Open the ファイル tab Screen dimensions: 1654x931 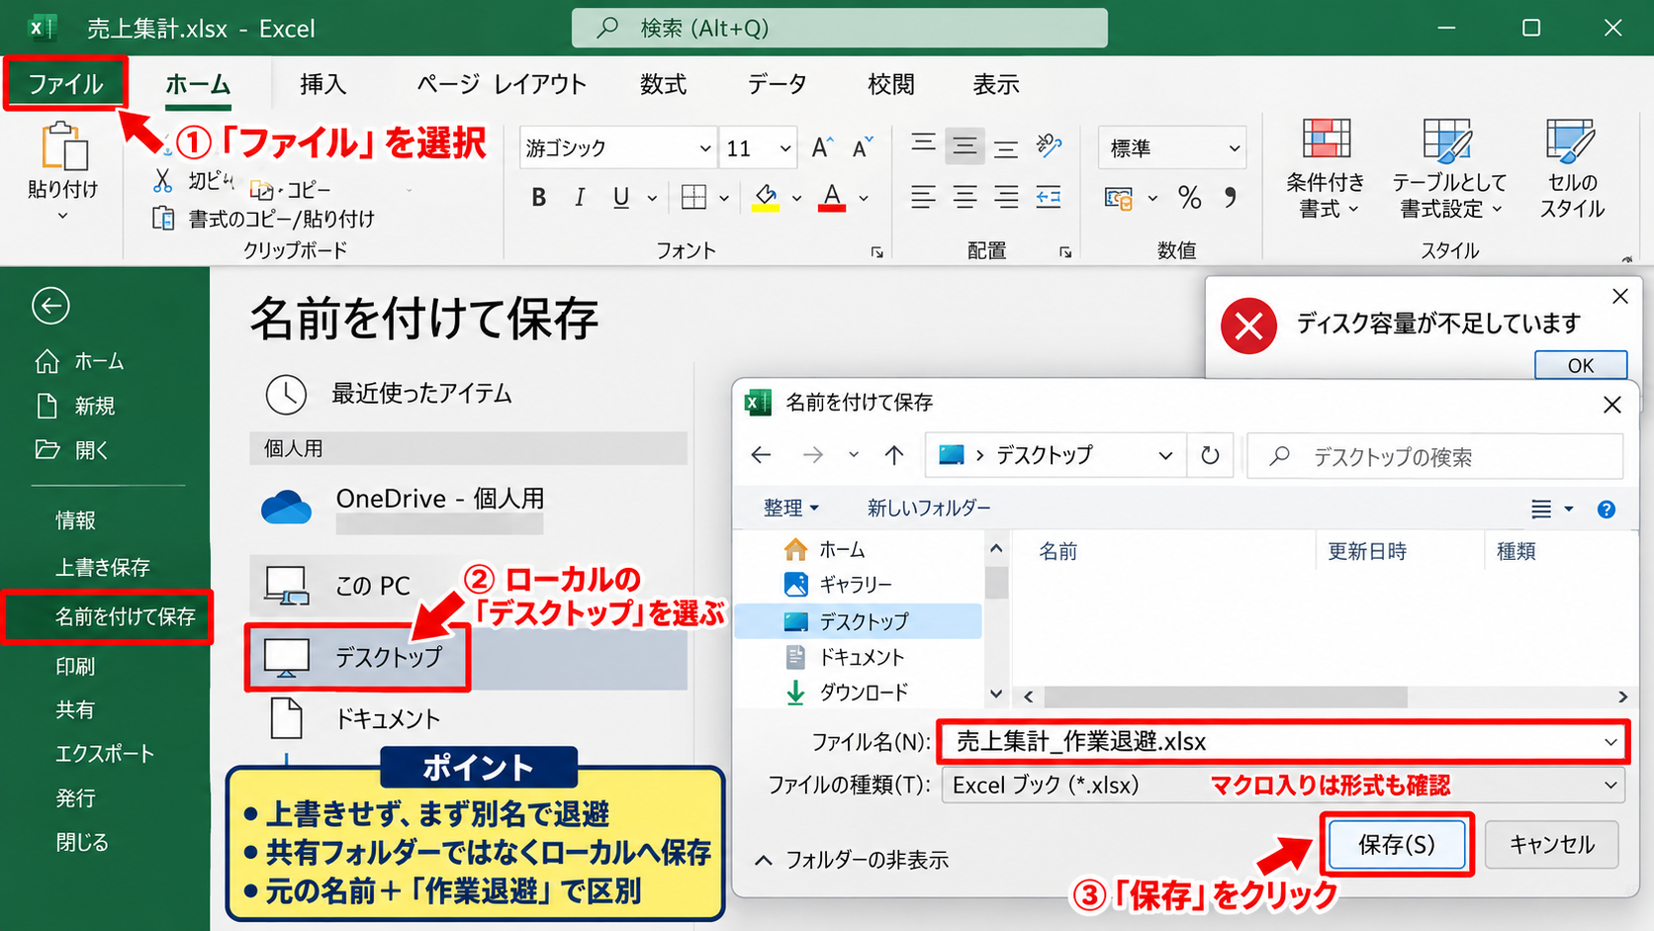(x=65, y=83)
